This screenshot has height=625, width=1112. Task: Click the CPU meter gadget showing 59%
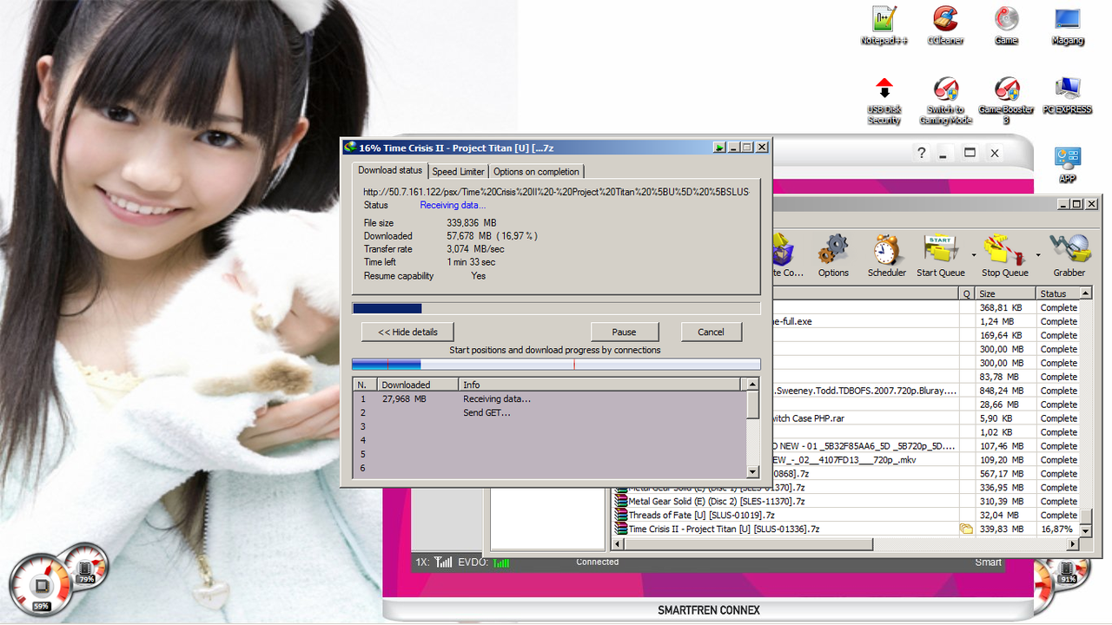[41, 587]
